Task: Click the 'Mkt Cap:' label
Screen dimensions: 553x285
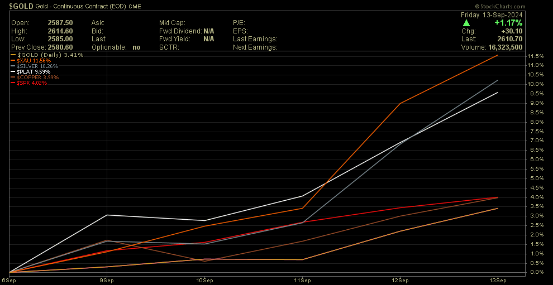Action: click(x=172, y=22)
